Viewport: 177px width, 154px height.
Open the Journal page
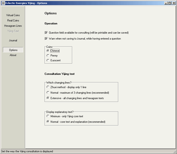pos(13,40)
